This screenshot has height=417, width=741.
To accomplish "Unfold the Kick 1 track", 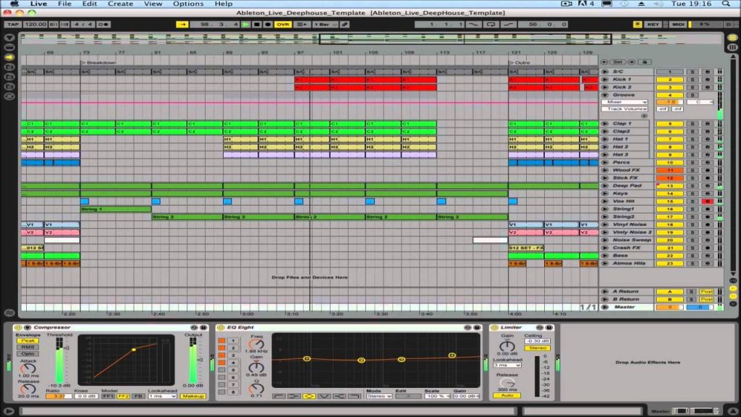I will 604,80.
